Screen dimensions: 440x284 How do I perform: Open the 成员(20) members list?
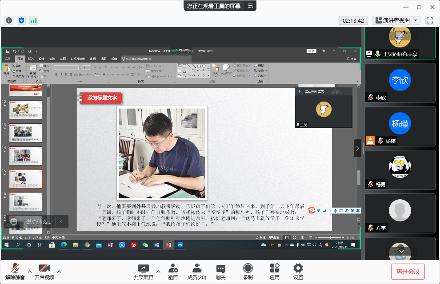pyautogui.click(x=196, y=271)
